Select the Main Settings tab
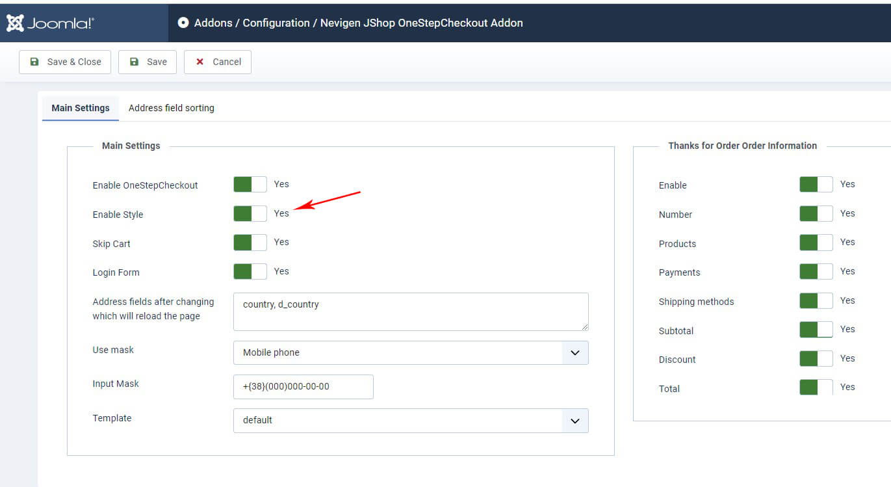 [x=81, y=108]
